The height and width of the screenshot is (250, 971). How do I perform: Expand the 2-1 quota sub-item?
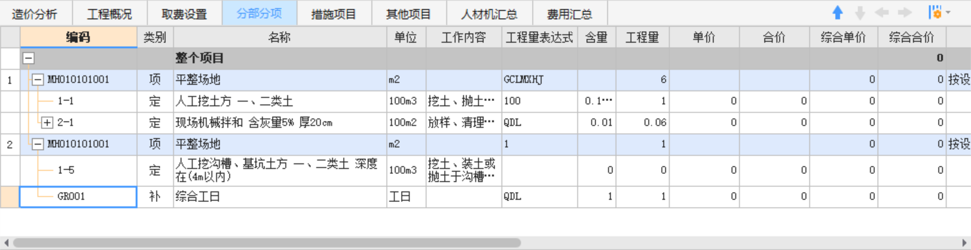[x=47, y=123]
